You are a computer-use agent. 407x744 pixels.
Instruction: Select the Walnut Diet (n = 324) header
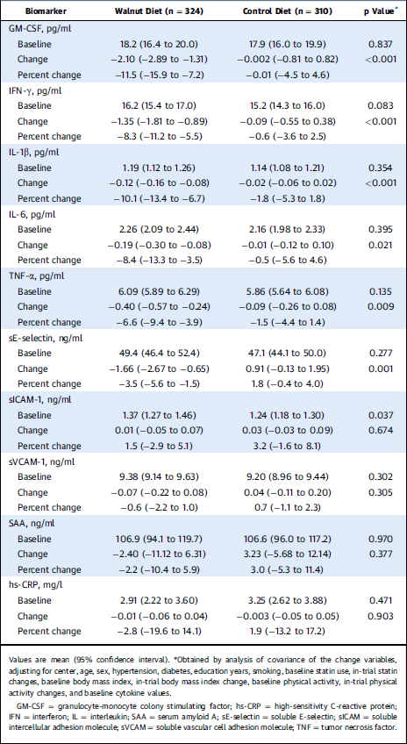pyautogui.click(x=159, y=11)
